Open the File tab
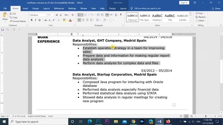The width and height of the screenshot is (223, 125). tap(5, 8)
